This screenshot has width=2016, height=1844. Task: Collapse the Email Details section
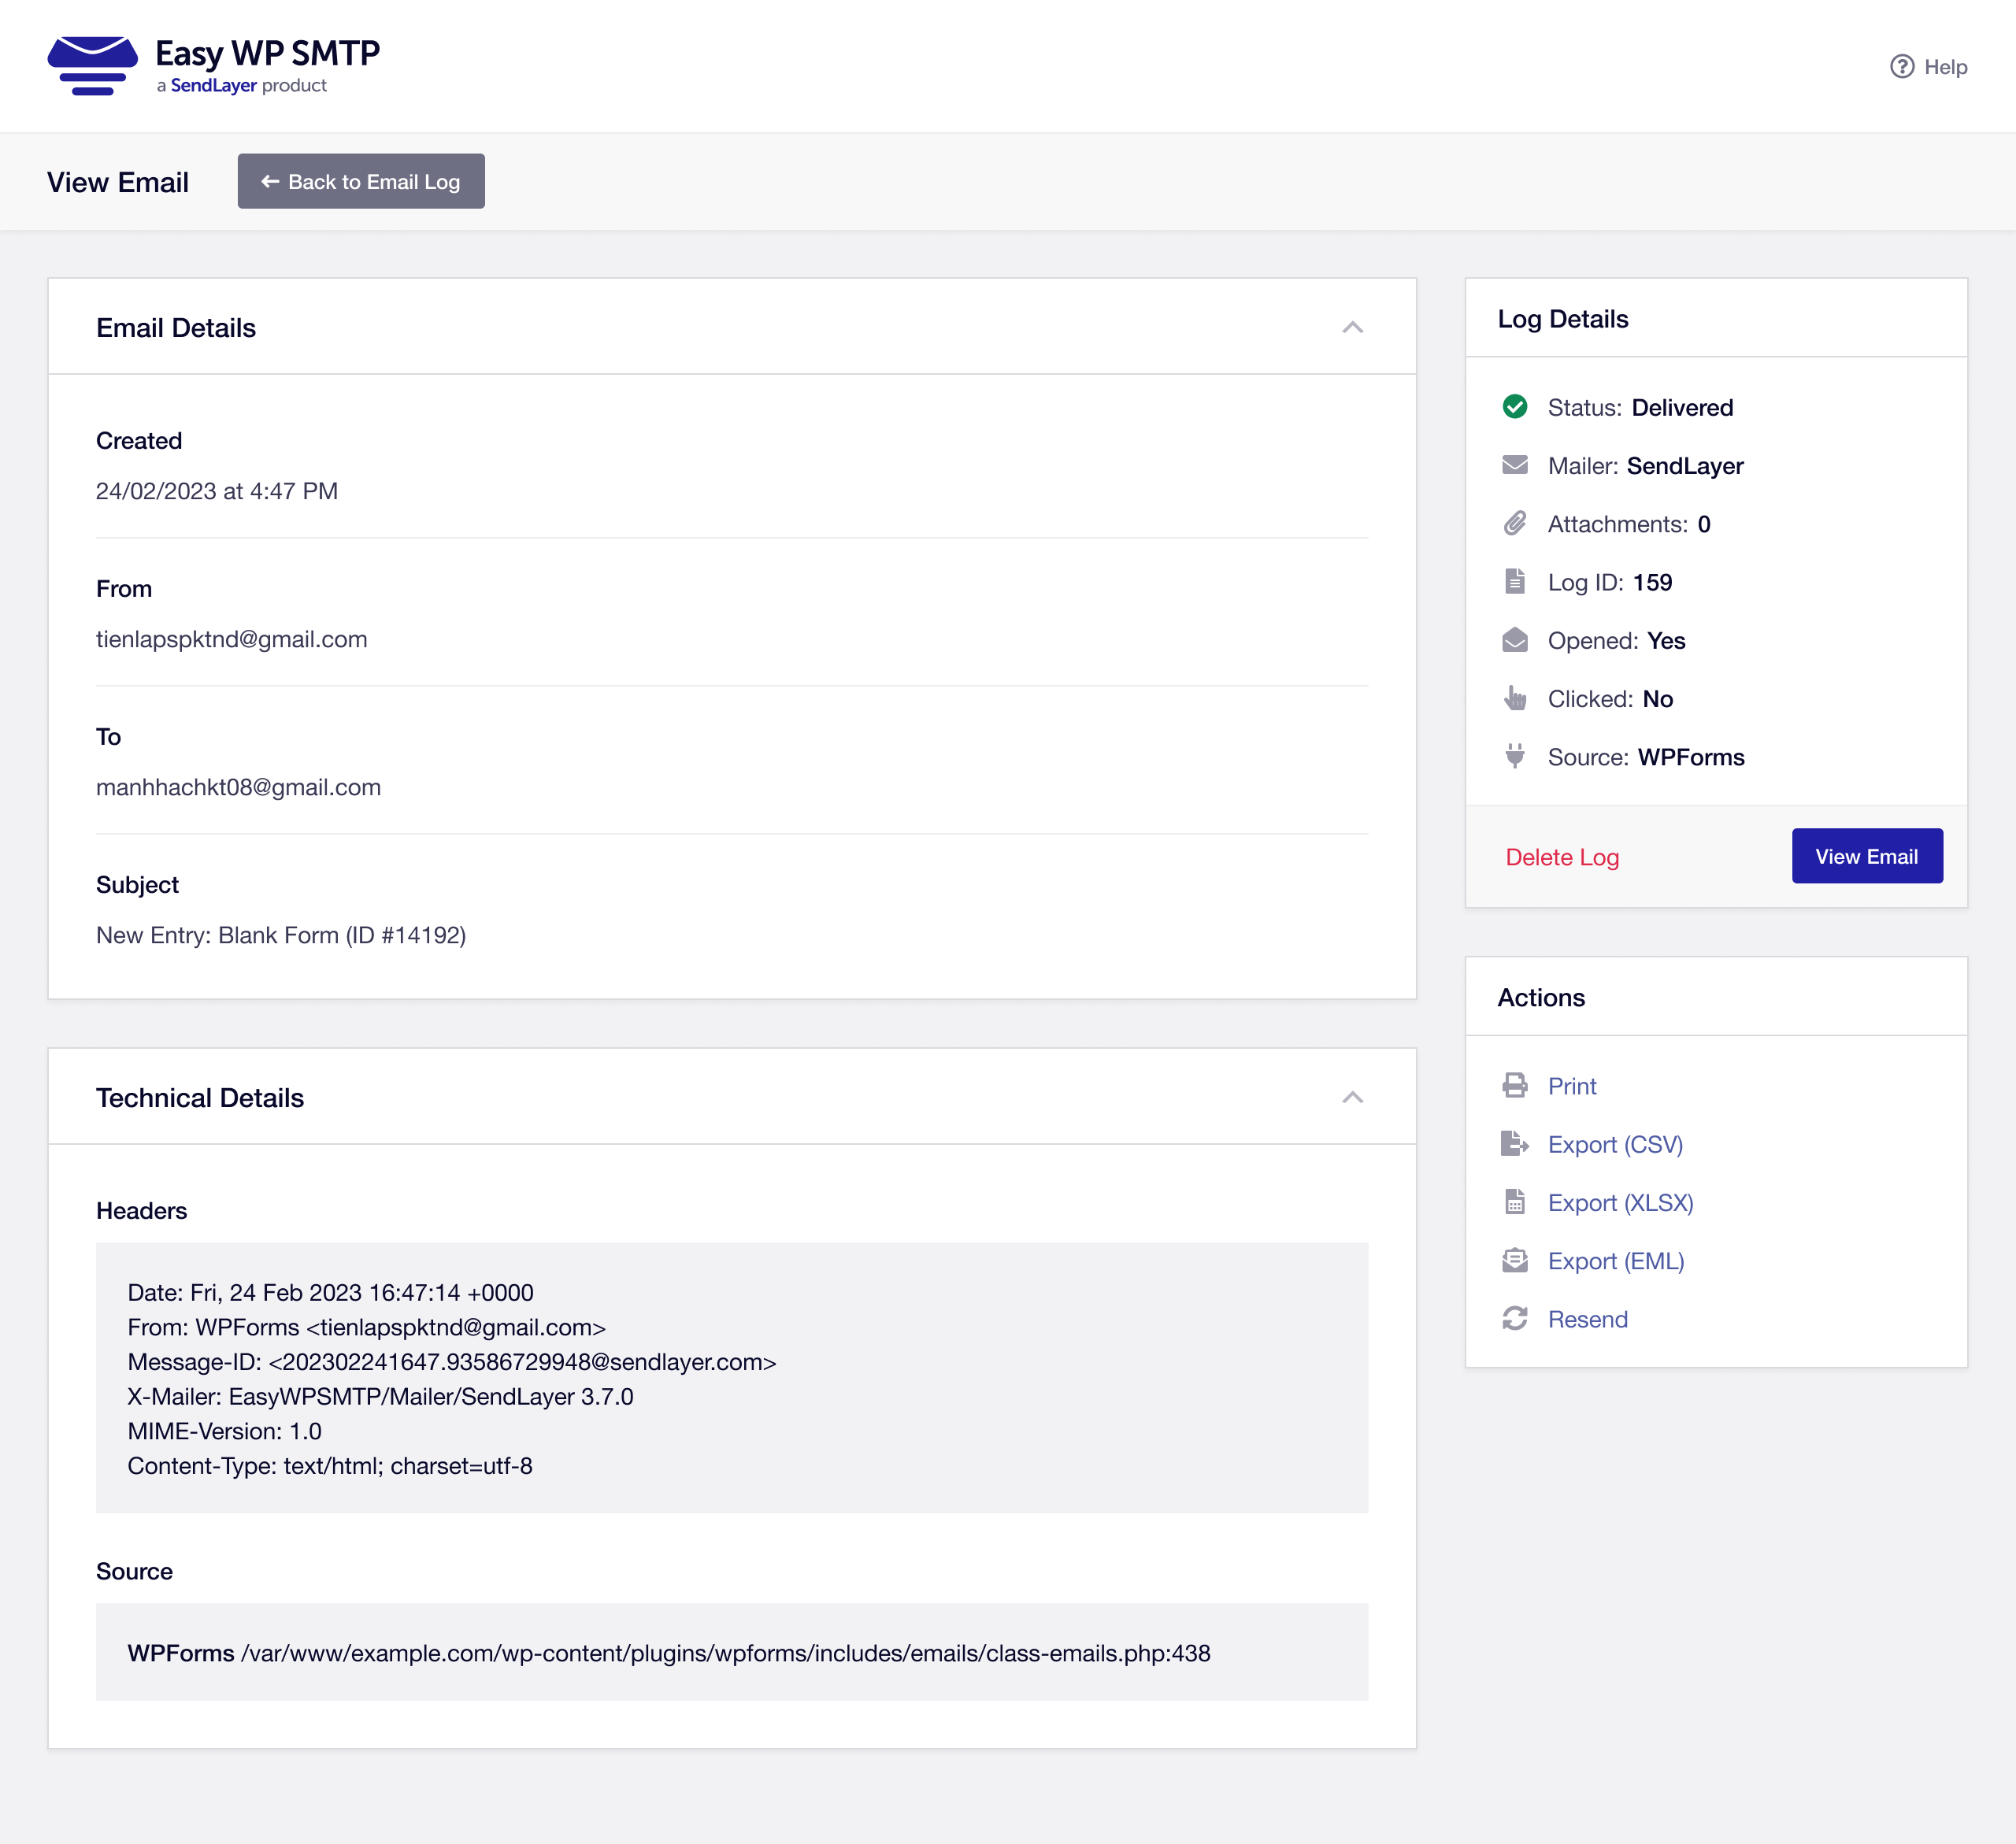click(1352, 328)
